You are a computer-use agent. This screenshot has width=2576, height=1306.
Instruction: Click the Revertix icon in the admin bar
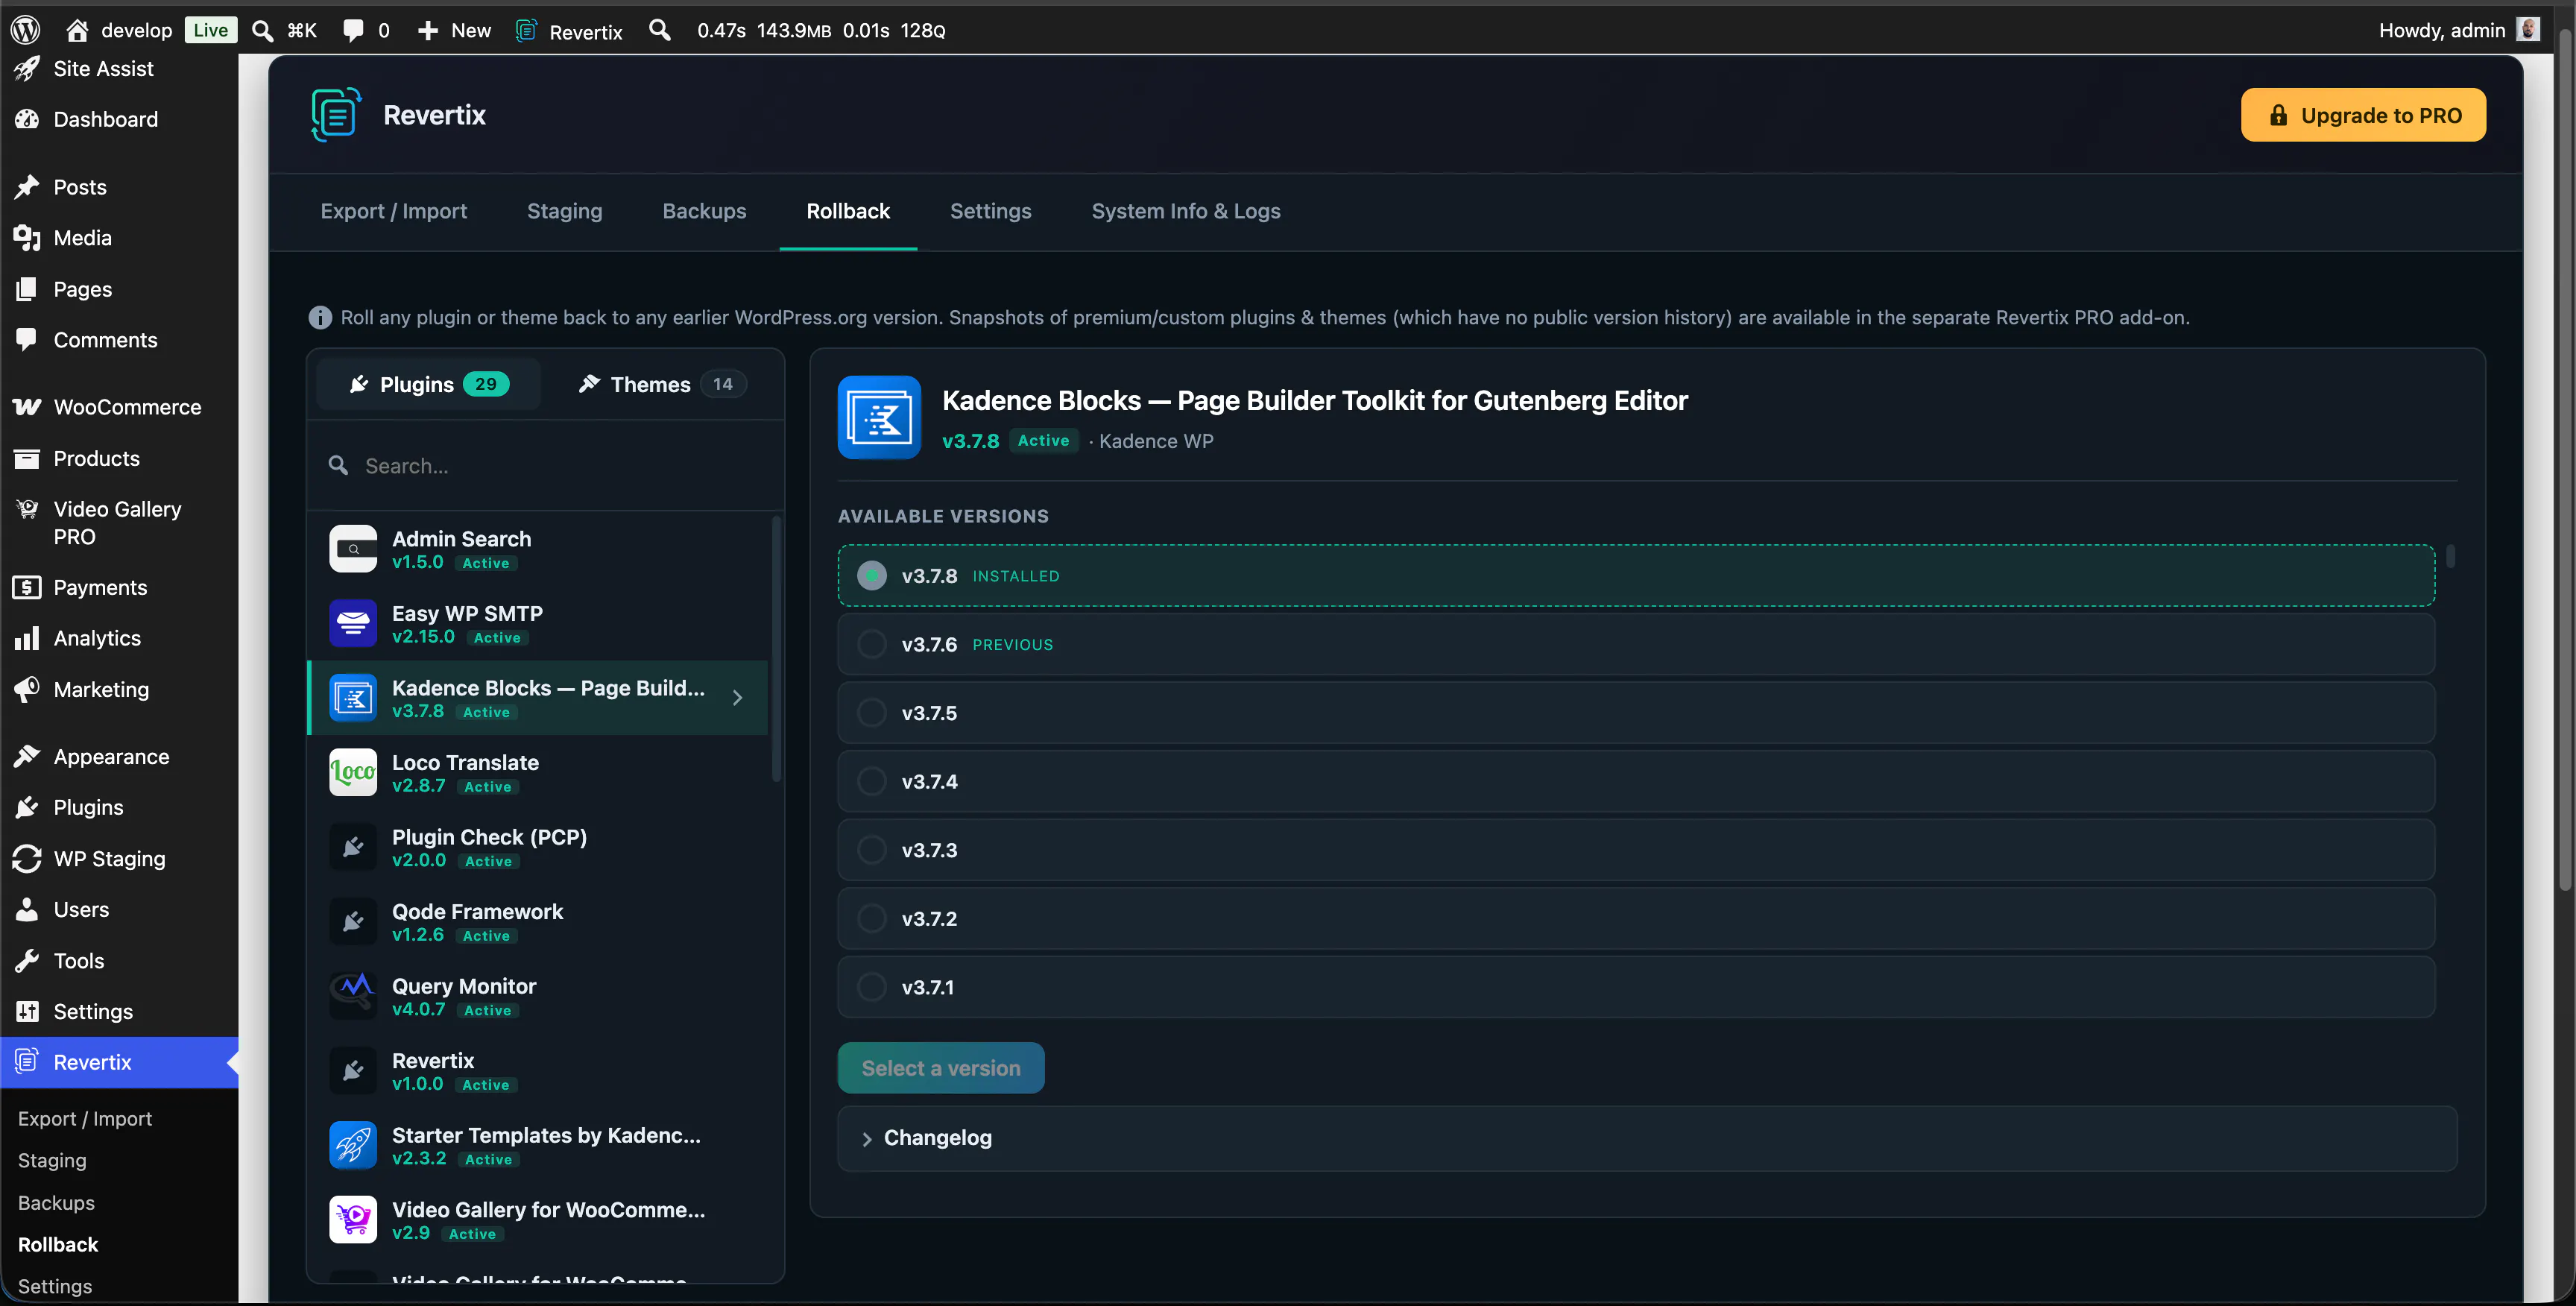(527, 30)
